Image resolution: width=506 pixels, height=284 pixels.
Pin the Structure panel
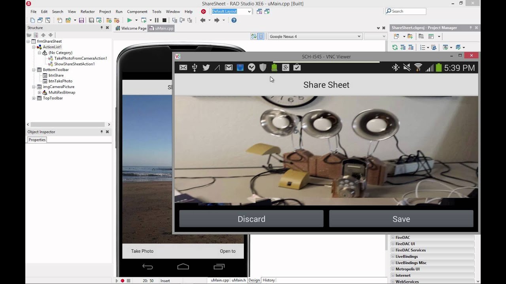pos(102,28)
